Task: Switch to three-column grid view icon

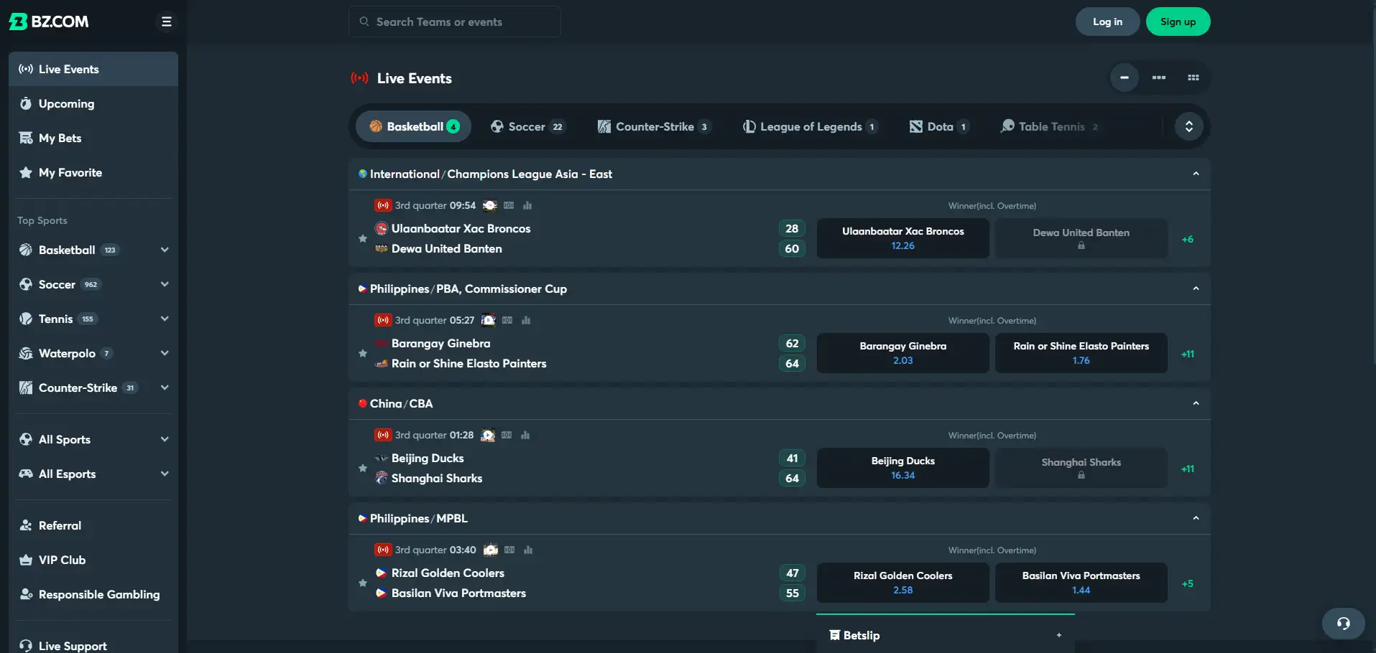Action: click(1193, 77)
